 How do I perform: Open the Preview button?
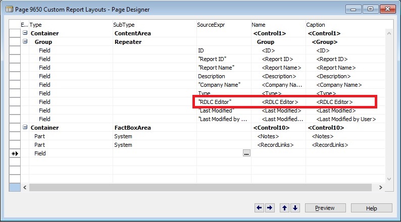coord(325,208)
